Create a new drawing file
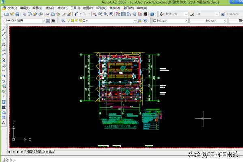Viewport: 243px width, 162px height. (6, 14)
